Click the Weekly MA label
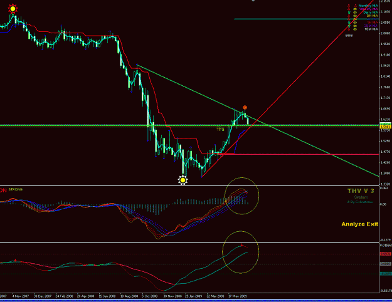Screen dimensions: 392x302 tap(369, 9)
